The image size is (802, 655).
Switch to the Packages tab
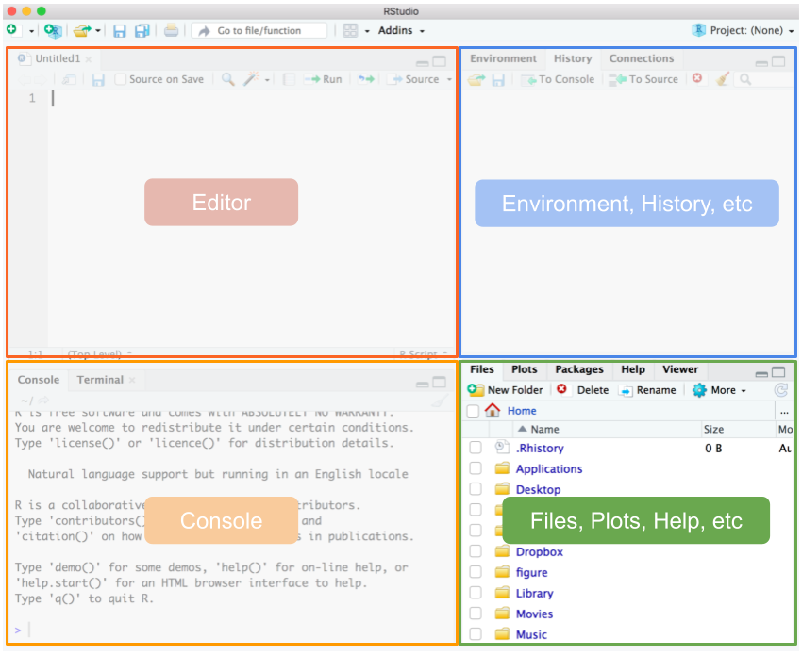point(579,369)
